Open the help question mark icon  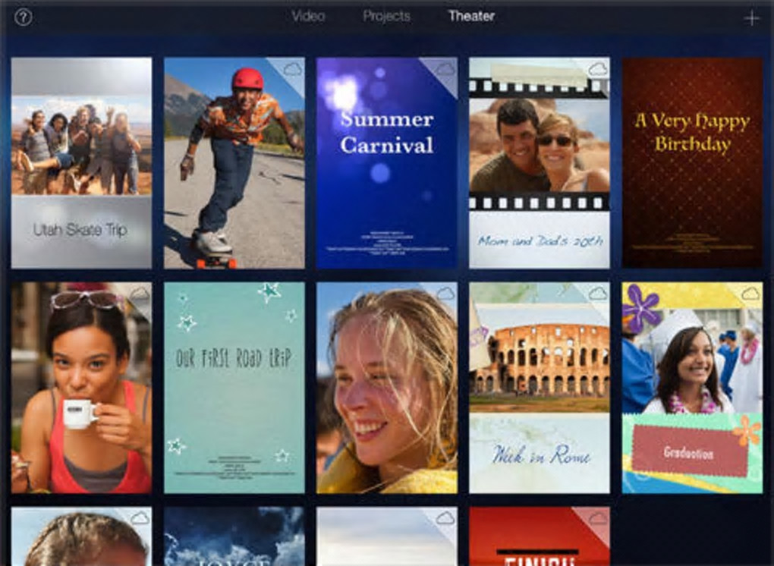point(24,17)
